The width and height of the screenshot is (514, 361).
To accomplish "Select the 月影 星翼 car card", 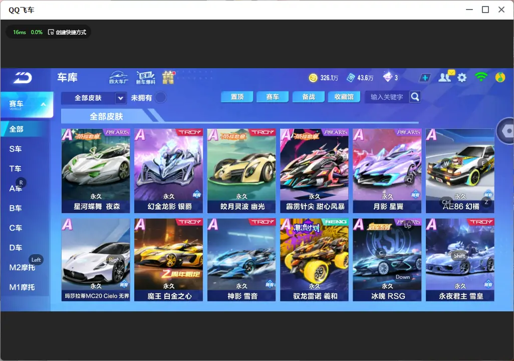I will [x=387, y=170].
